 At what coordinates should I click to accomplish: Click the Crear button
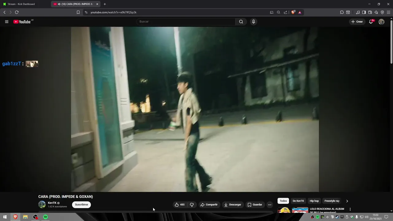coord(357,21)
